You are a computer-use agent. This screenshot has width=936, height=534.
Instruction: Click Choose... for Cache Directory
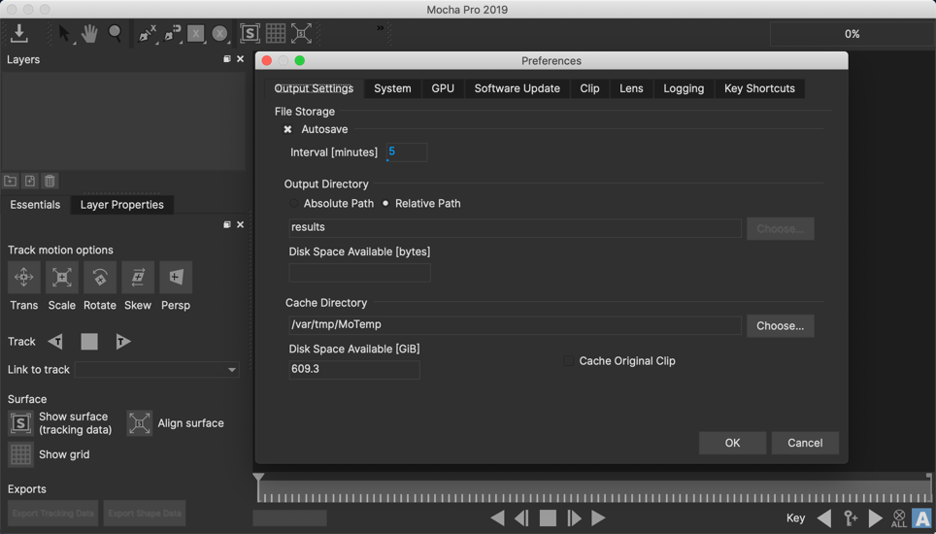pyautogui.click(x=781, y=326)
